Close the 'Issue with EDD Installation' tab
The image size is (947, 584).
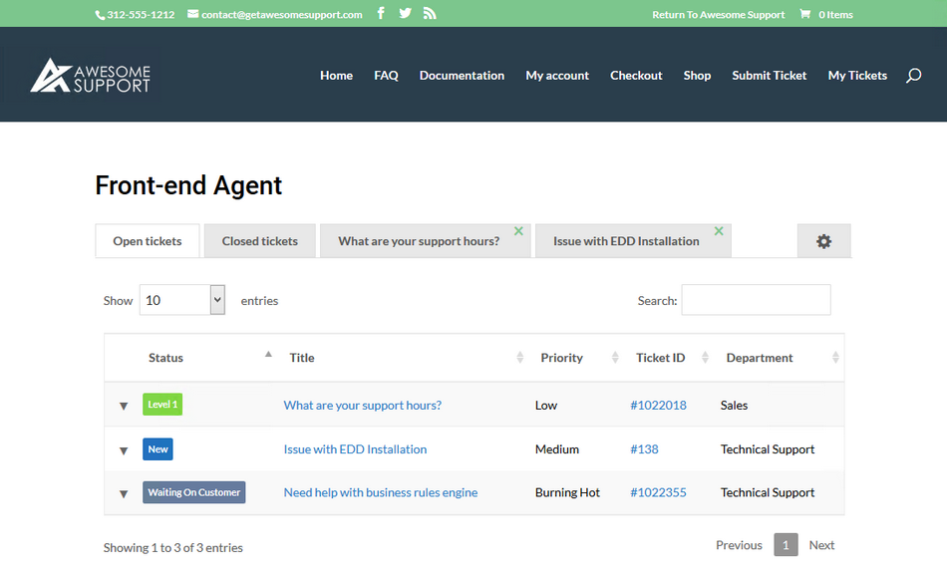coord(719,230)
